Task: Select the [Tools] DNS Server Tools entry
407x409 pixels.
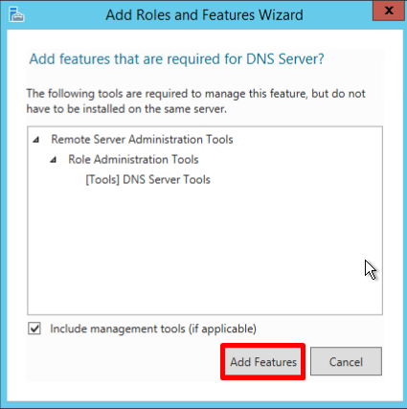Action: coord(147,180)
